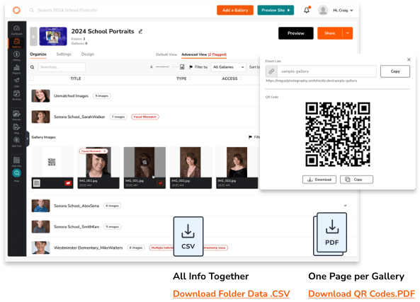Select Advanced View (2 Flagged) tab
This screenshot has height=302, width=420.
tap(204, 54)
